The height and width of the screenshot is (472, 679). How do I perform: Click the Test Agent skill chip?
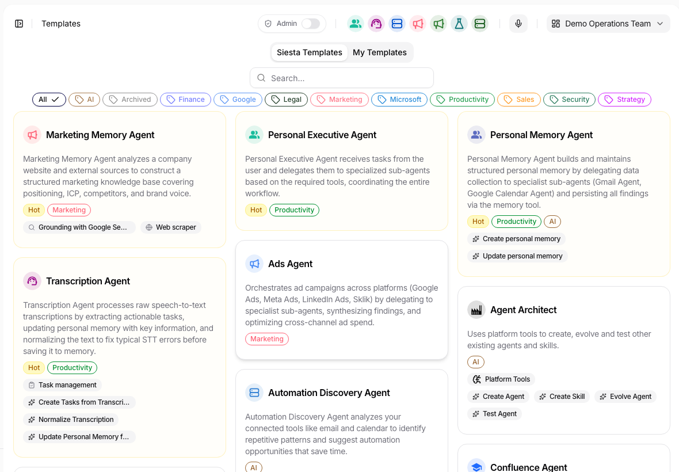point(494,414)
